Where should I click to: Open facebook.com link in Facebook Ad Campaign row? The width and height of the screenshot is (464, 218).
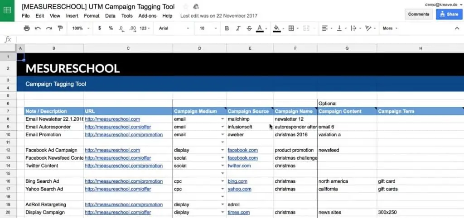pos(243,150)
